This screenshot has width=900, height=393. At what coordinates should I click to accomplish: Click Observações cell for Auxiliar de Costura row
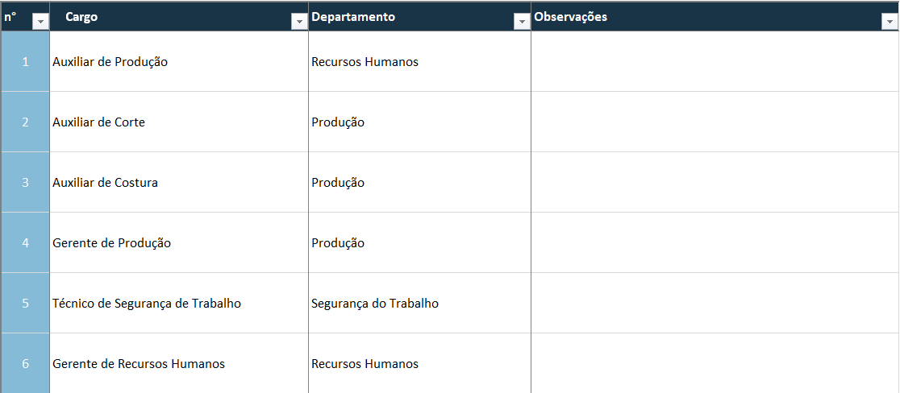coord(715,183)
